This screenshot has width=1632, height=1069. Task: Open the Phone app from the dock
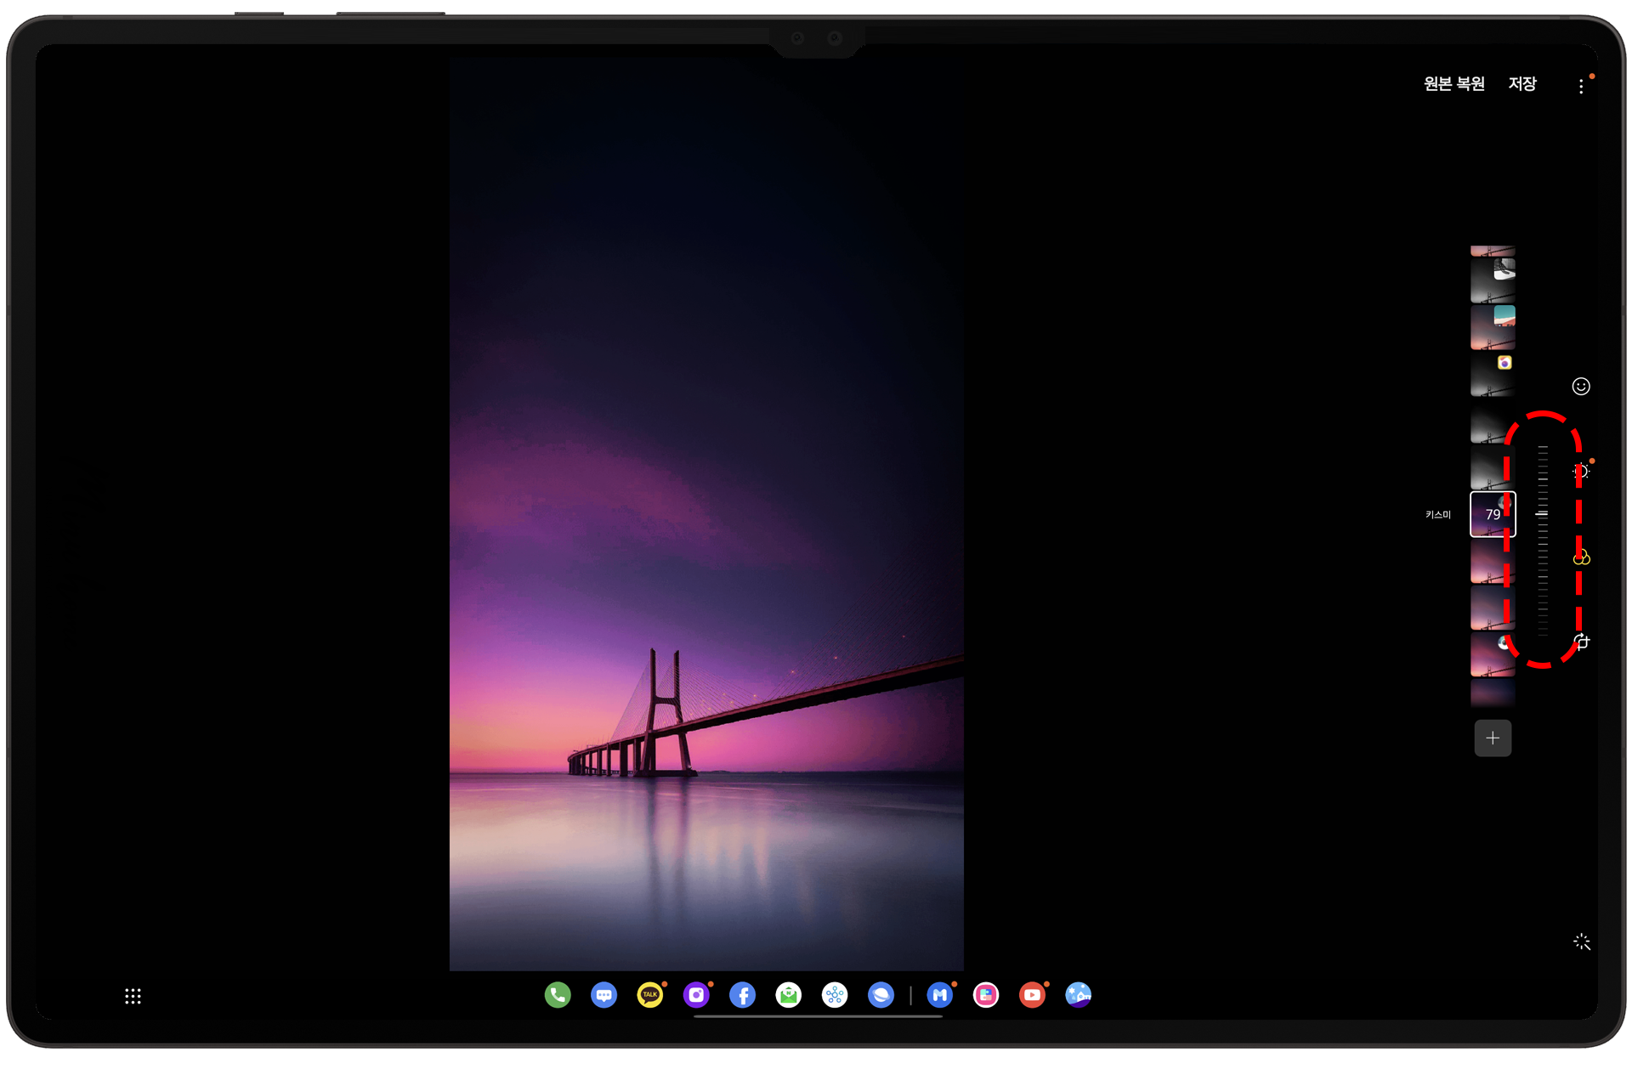(558, 995)
